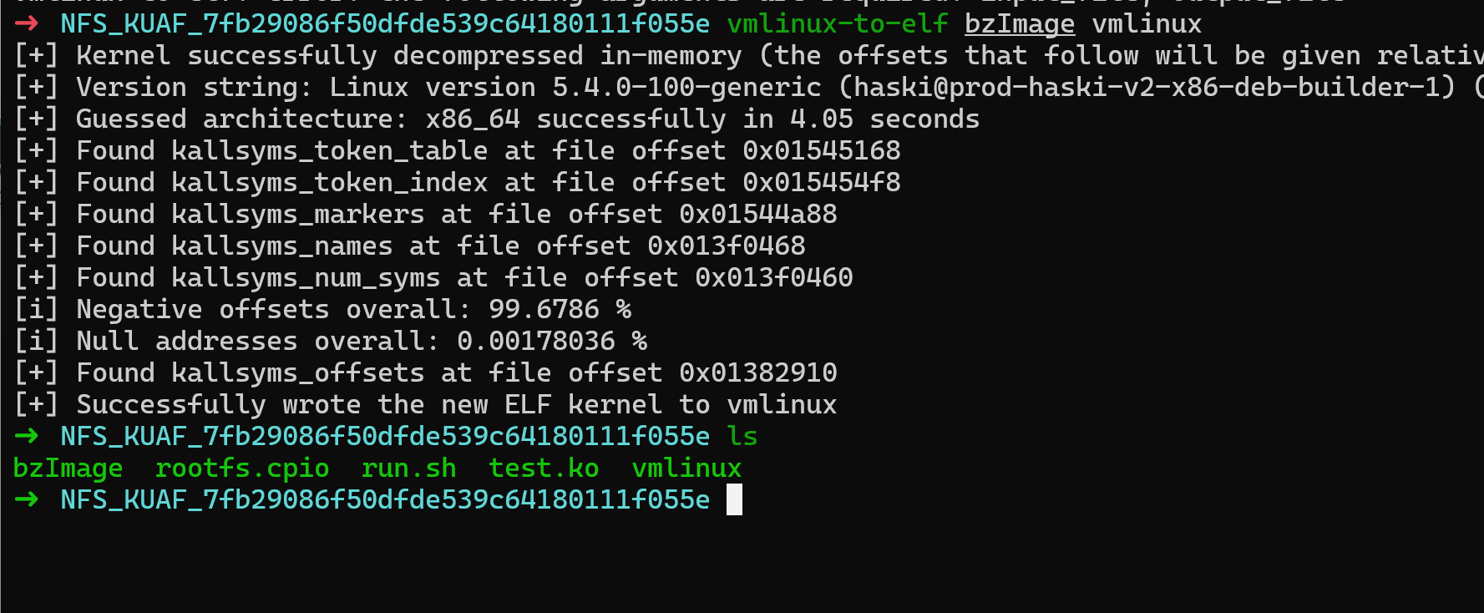Click test.ko in the file listing
1484x613 pixels.
(544, 469)
